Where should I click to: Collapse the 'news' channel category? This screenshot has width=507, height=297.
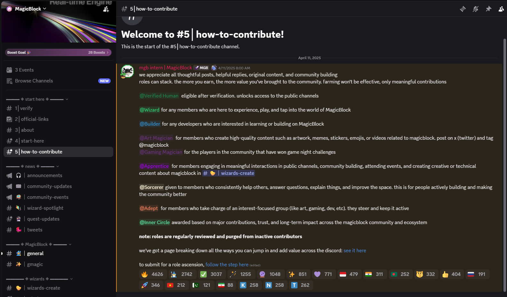pos(32,166)
